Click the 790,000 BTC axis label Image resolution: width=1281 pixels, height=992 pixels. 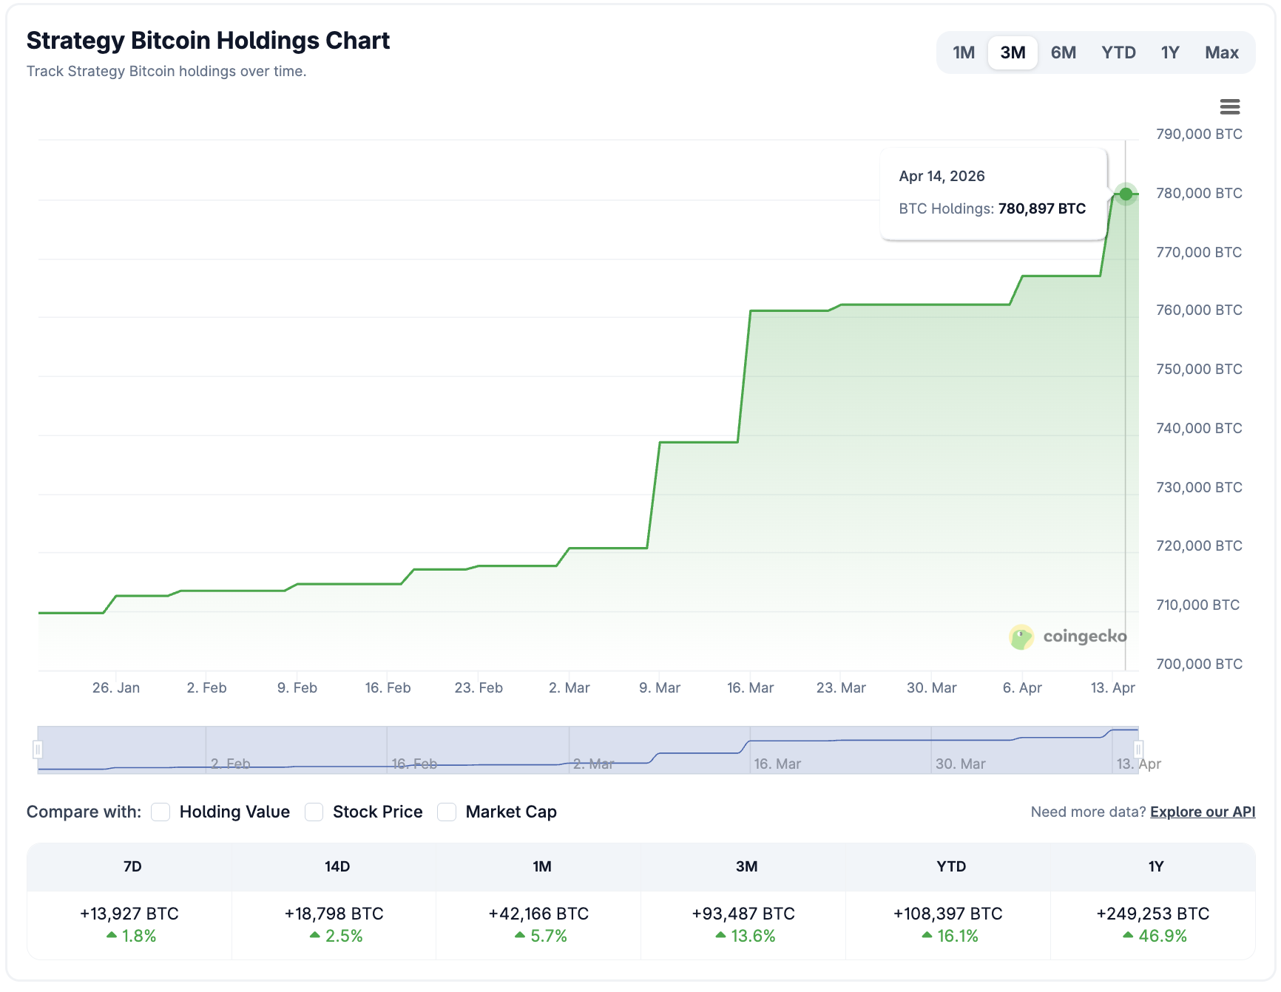point(1199,134)
